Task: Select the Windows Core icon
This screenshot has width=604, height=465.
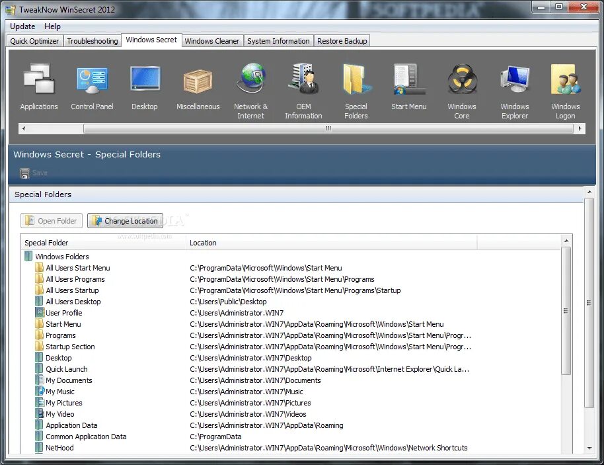Action: click(x=462, y=79)
